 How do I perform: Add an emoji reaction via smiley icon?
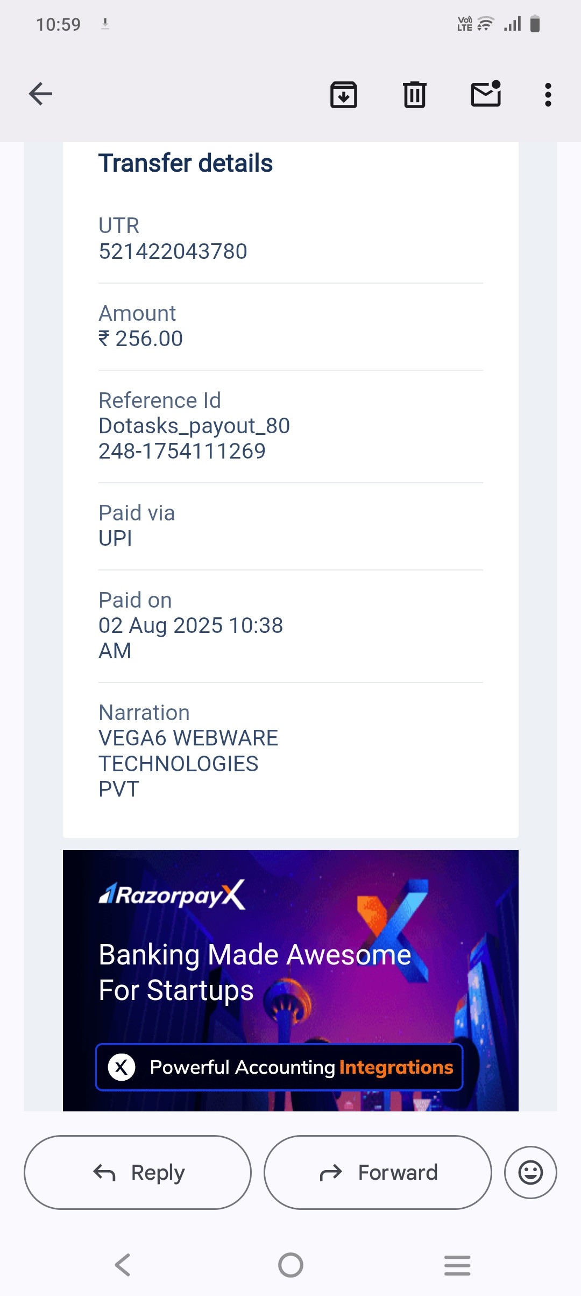[x=530, y=1172]
